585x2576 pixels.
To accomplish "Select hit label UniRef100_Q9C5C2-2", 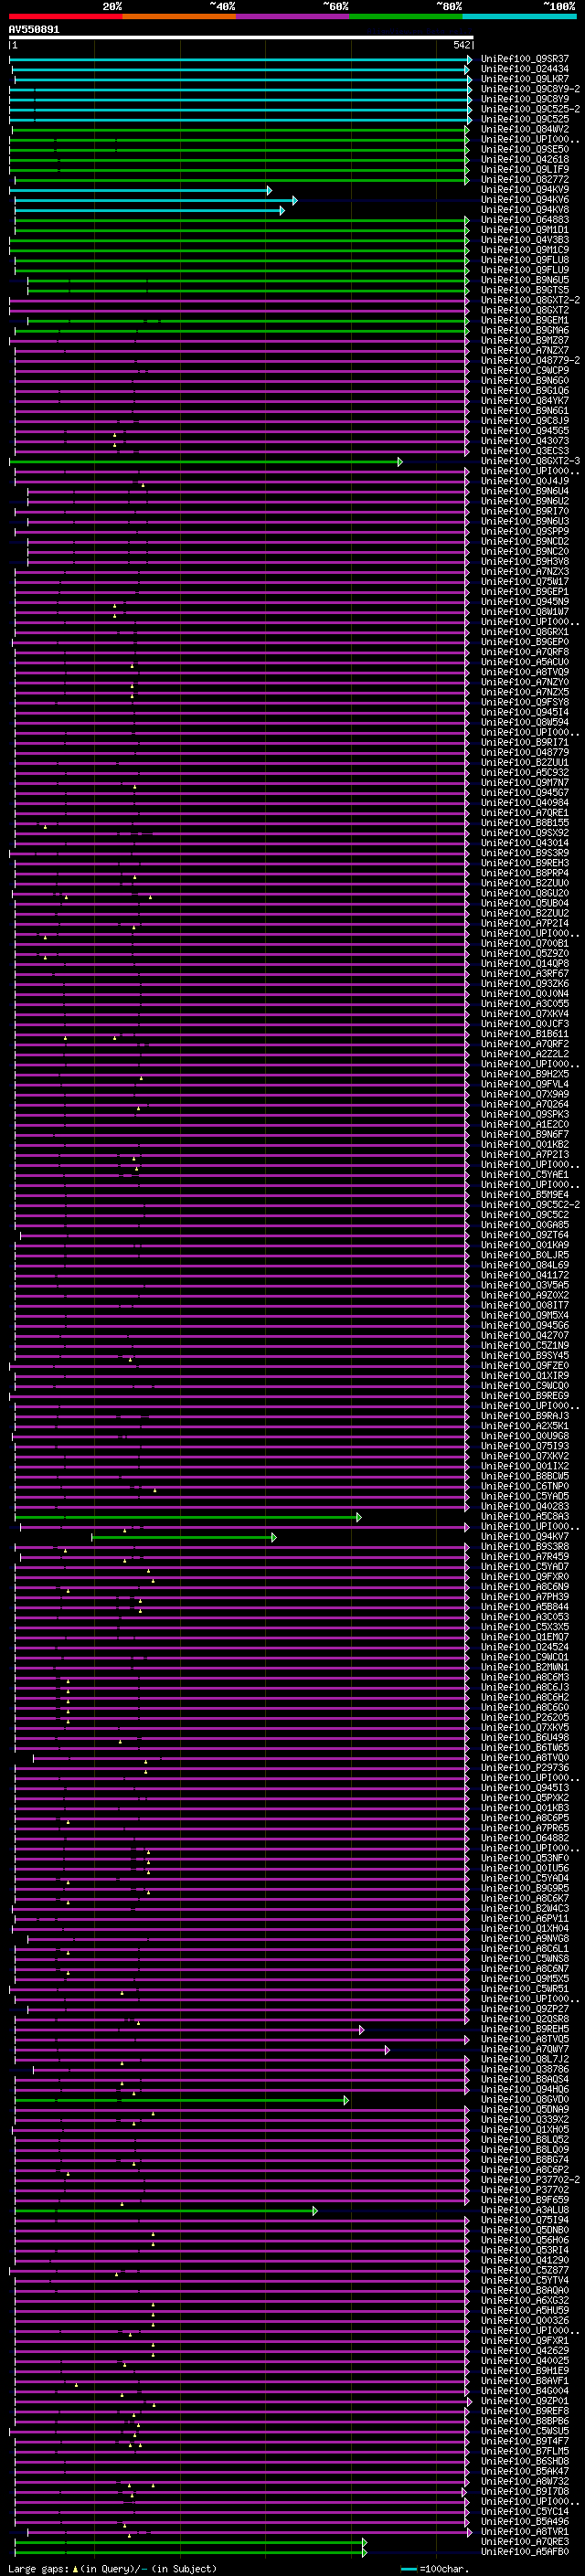I will tap(530, 1205).
